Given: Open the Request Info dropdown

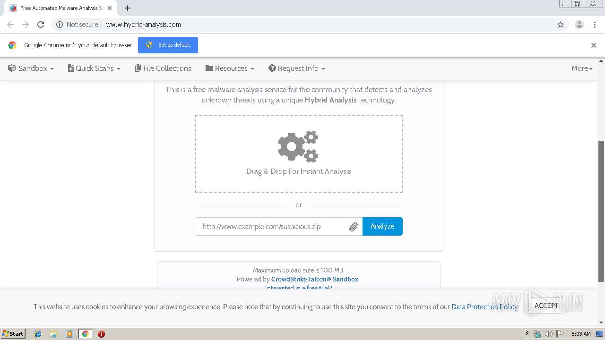Looking at the screenshot, I should 297,68.
